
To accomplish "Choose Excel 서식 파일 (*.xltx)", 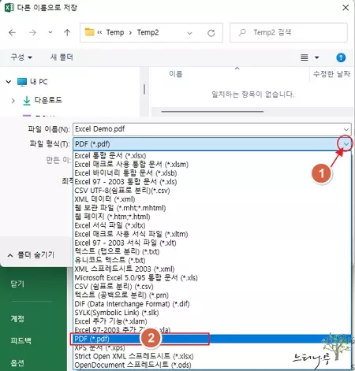I will click(212, 225).
